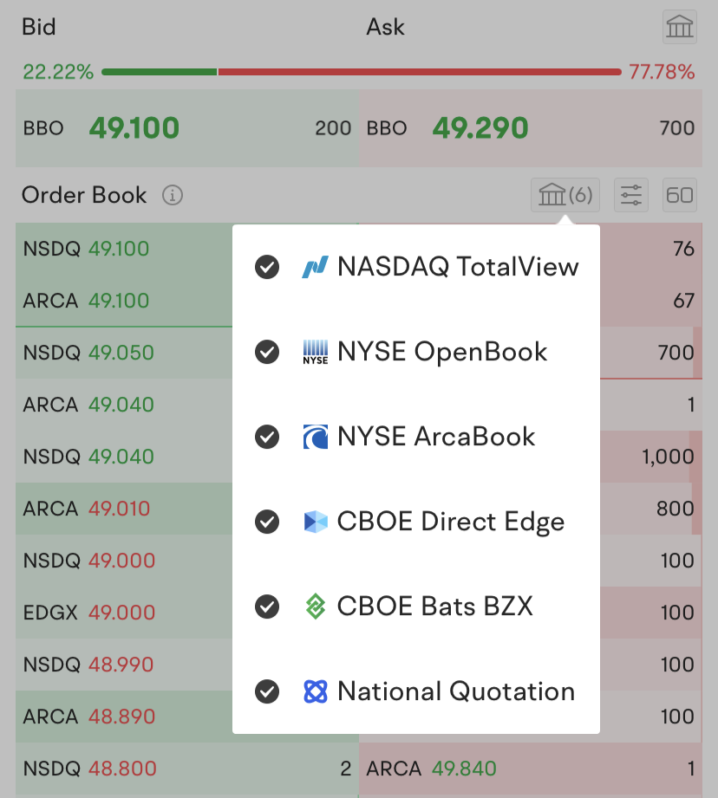Click the bank icon beside Ask header

click(x=680, y=28)
